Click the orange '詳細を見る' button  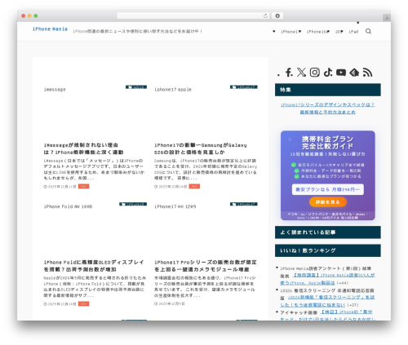point(328,202)
